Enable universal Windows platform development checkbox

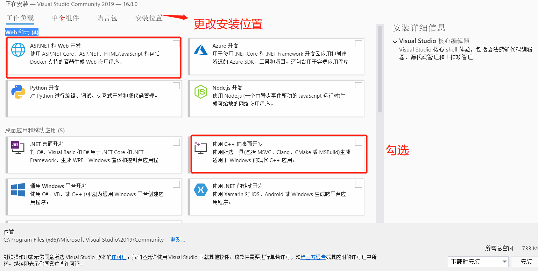click(x=176, y=184)
